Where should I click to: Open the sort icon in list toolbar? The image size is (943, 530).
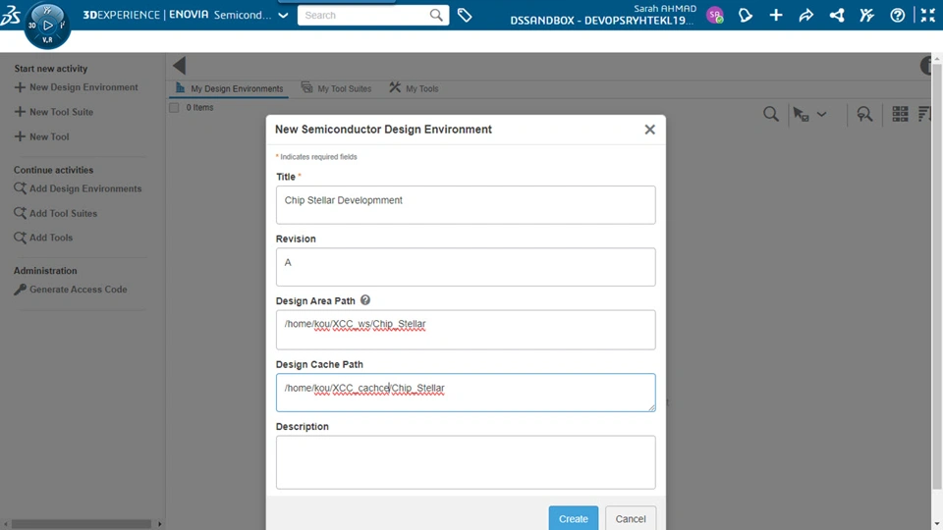(926, 114)
